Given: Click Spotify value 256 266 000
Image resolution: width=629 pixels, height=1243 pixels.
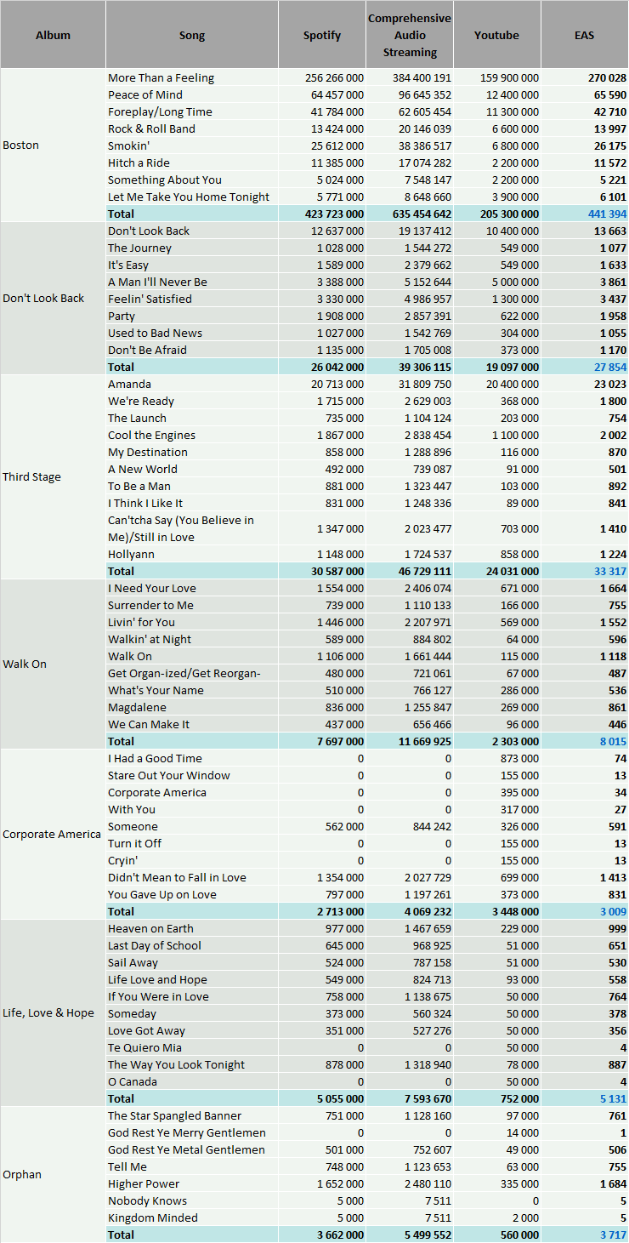Looking at the screenshot, I should 322,77.
